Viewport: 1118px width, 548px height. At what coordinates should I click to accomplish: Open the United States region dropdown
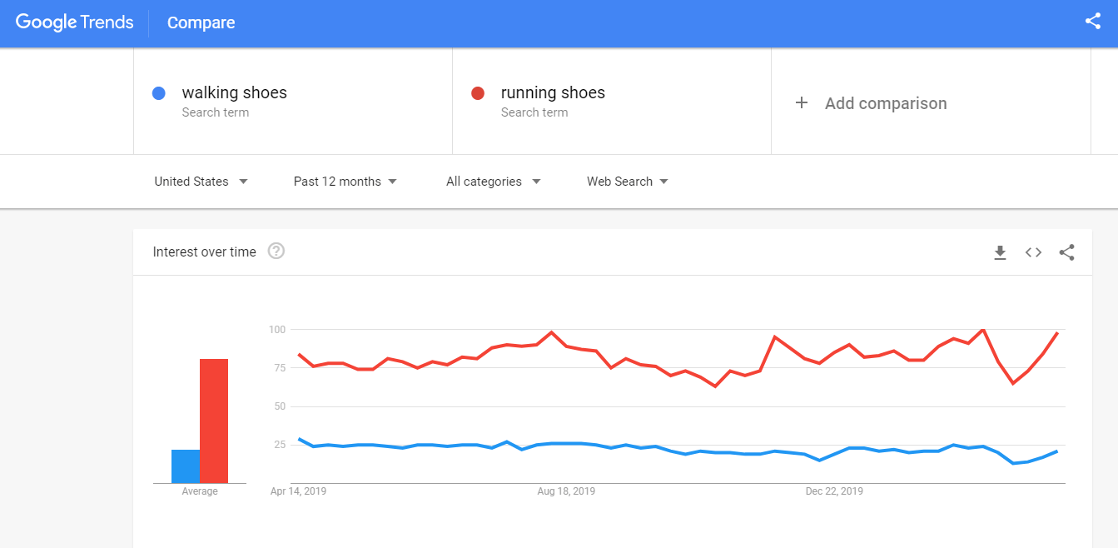click(x=201, y=181)
